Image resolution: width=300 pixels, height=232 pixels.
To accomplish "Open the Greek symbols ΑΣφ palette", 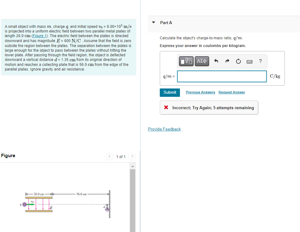I will click(x=202, y=61).
